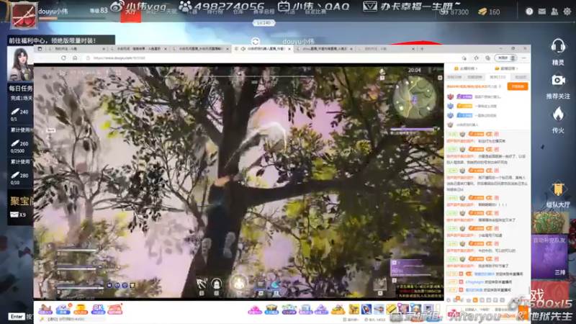The height and width of the screenshot is (324, 576).
Task: Click the loading refresh icon above stream
Action: pos(256,42)
